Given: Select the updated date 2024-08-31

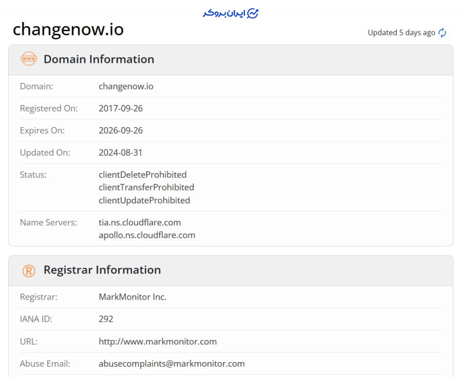Looking at the screenshot, I should click(120, 152).
